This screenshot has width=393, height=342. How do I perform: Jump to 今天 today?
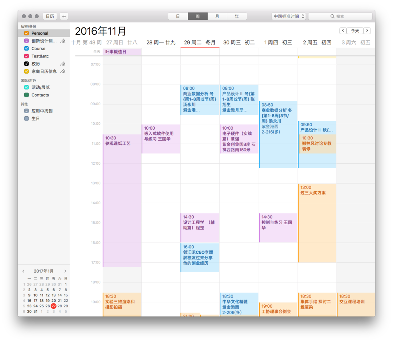(x=355, y=30)
